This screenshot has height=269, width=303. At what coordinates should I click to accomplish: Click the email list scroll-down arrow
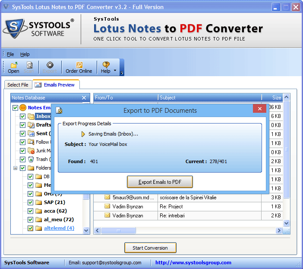(286, 223)
